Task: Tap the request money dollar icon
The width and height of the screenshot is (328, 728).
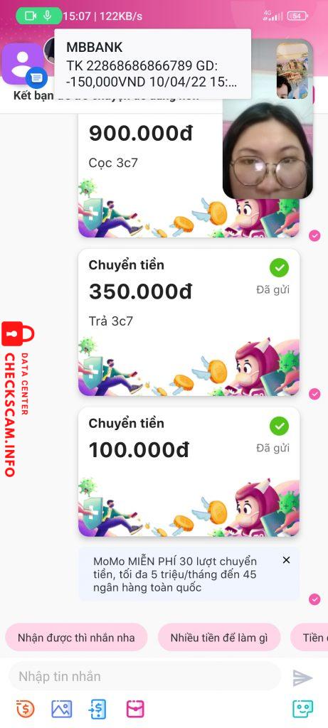Action: pos(97,709)
